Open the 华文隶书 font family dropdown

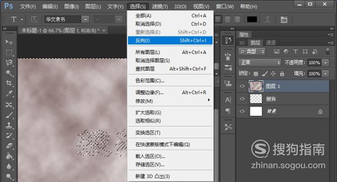(x=85, y=19)
